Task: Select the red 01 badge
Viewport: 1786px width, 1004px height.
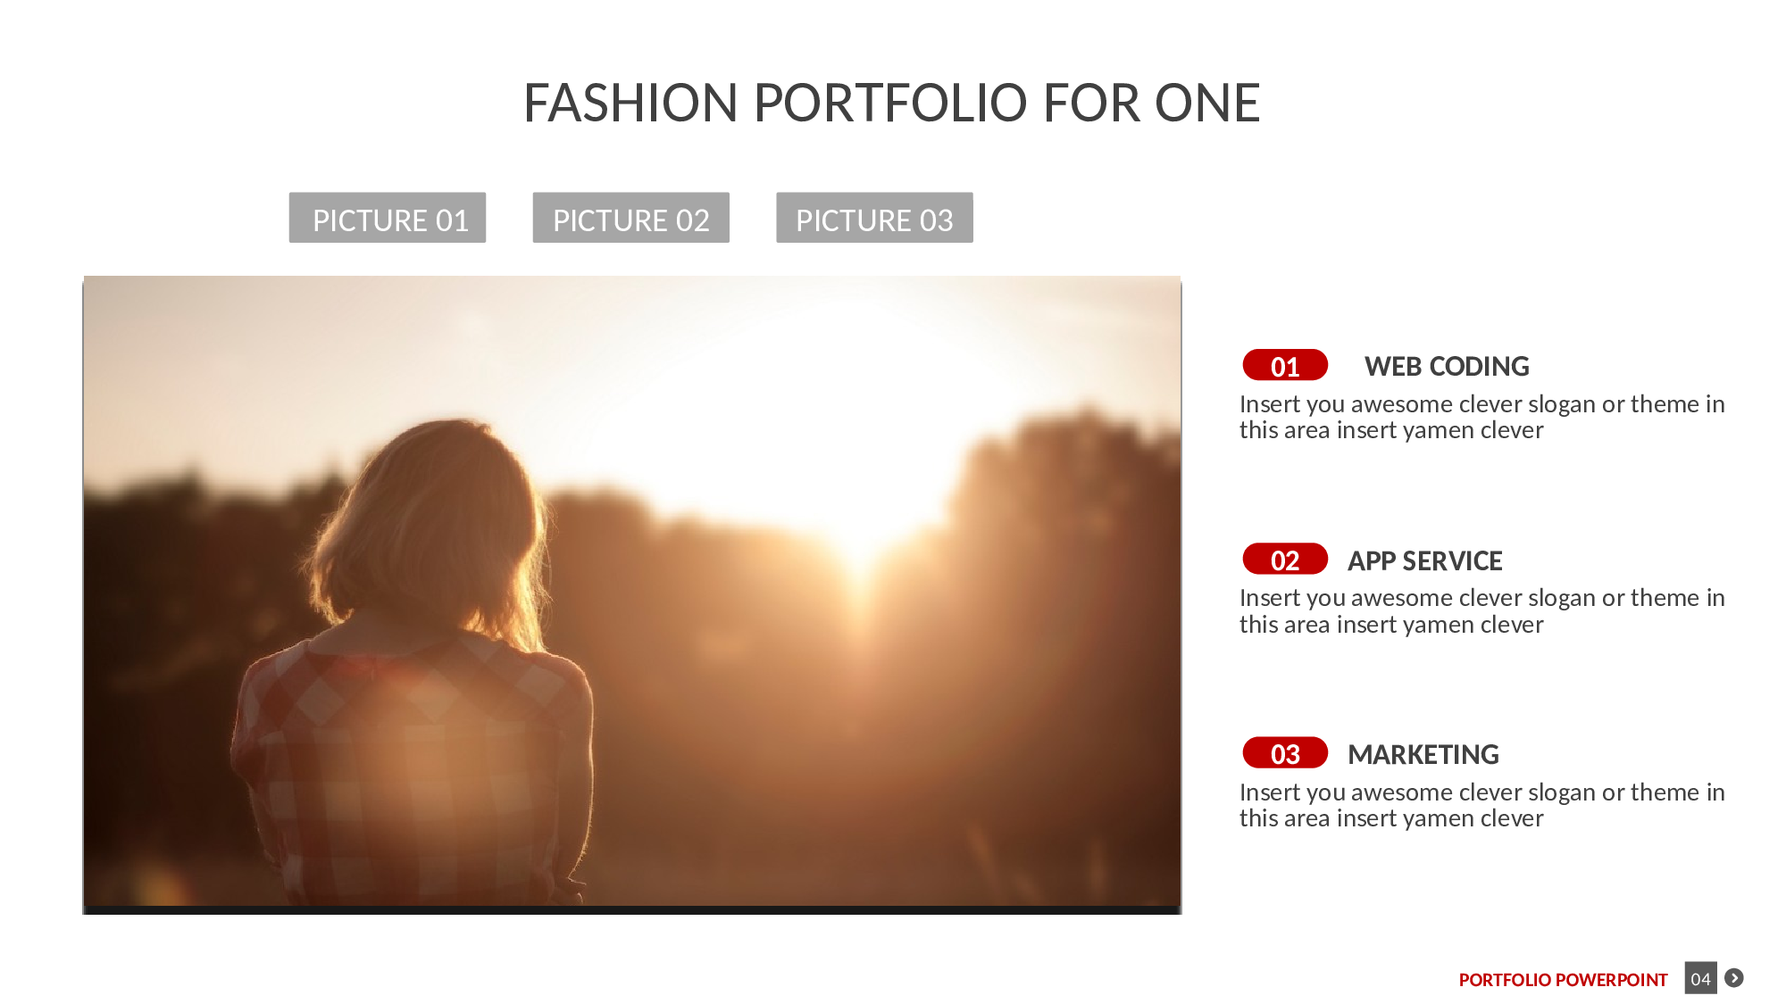Action: click(1285, 365)
